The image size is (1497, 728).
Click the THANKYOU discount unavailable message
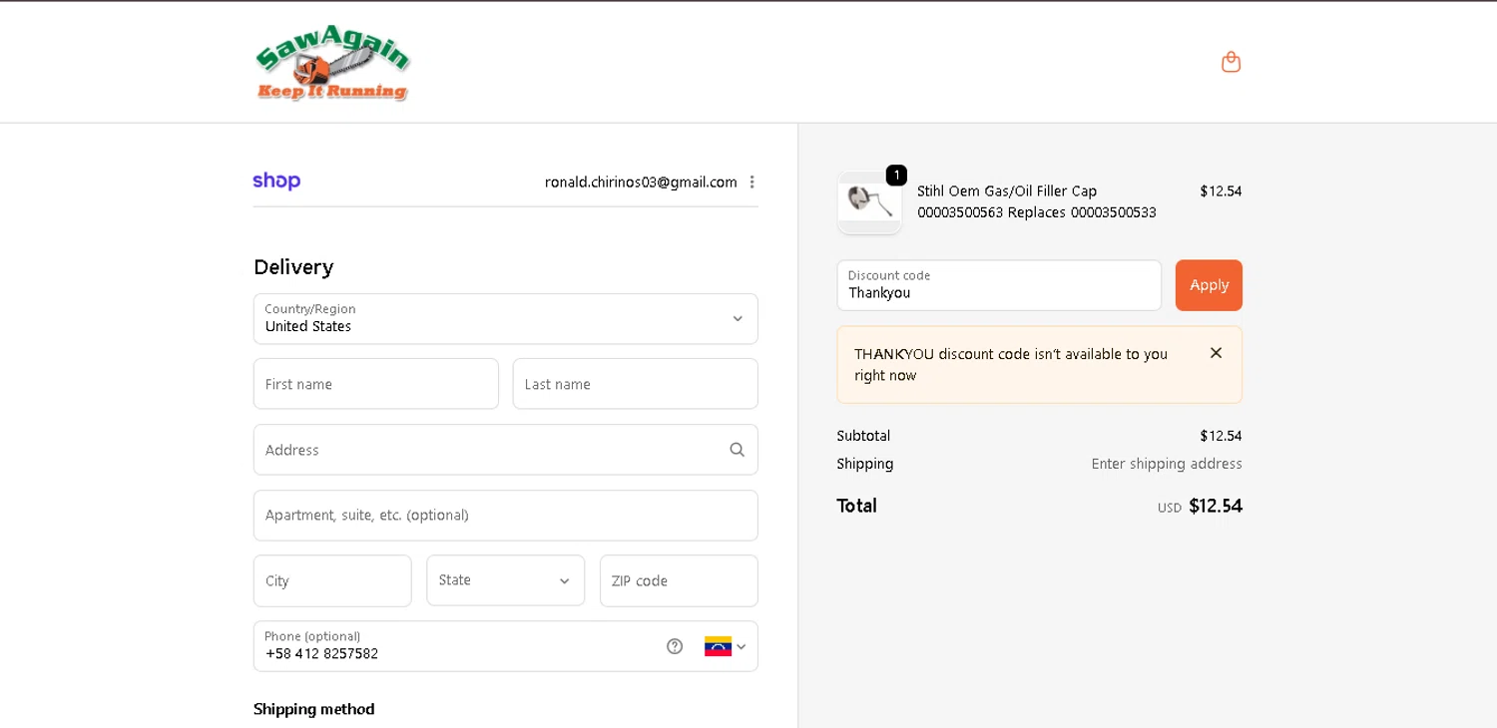tap(1011, 365)
